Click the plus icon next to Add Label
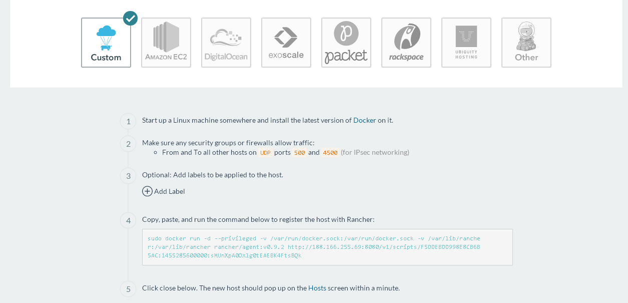This screenshot has height=303, width=628. pyautogui.click(x=147, y=191)
